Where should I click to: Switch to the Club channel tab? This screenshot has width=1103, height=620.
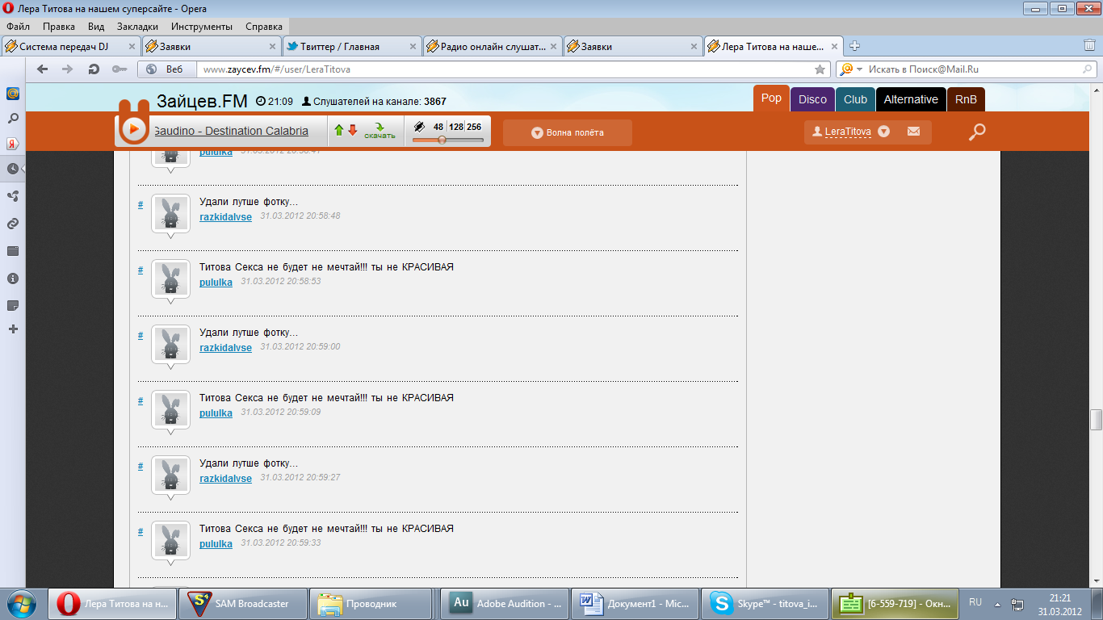[x=855, y=99]
